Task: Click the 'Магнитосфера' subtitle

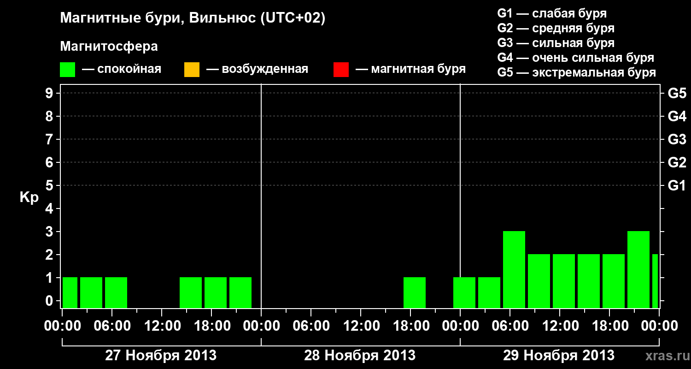Action: click(109, 47)
